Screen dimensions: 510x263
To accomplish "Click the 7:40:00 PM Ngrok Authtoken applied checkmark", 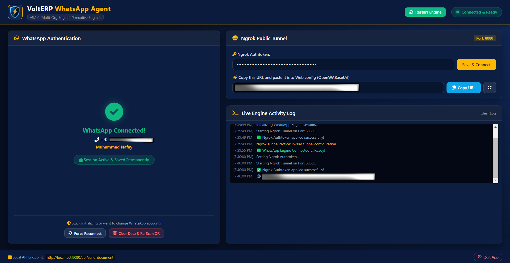I will 259,170.
